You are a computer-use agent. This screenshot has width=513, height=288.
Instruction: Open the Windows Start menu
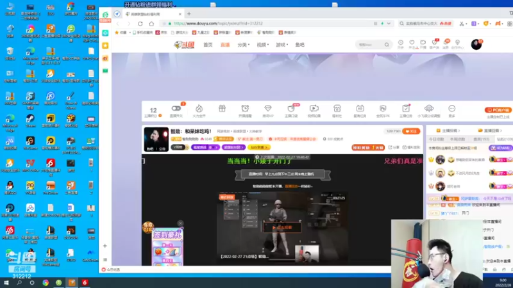(x=6, y=282)
